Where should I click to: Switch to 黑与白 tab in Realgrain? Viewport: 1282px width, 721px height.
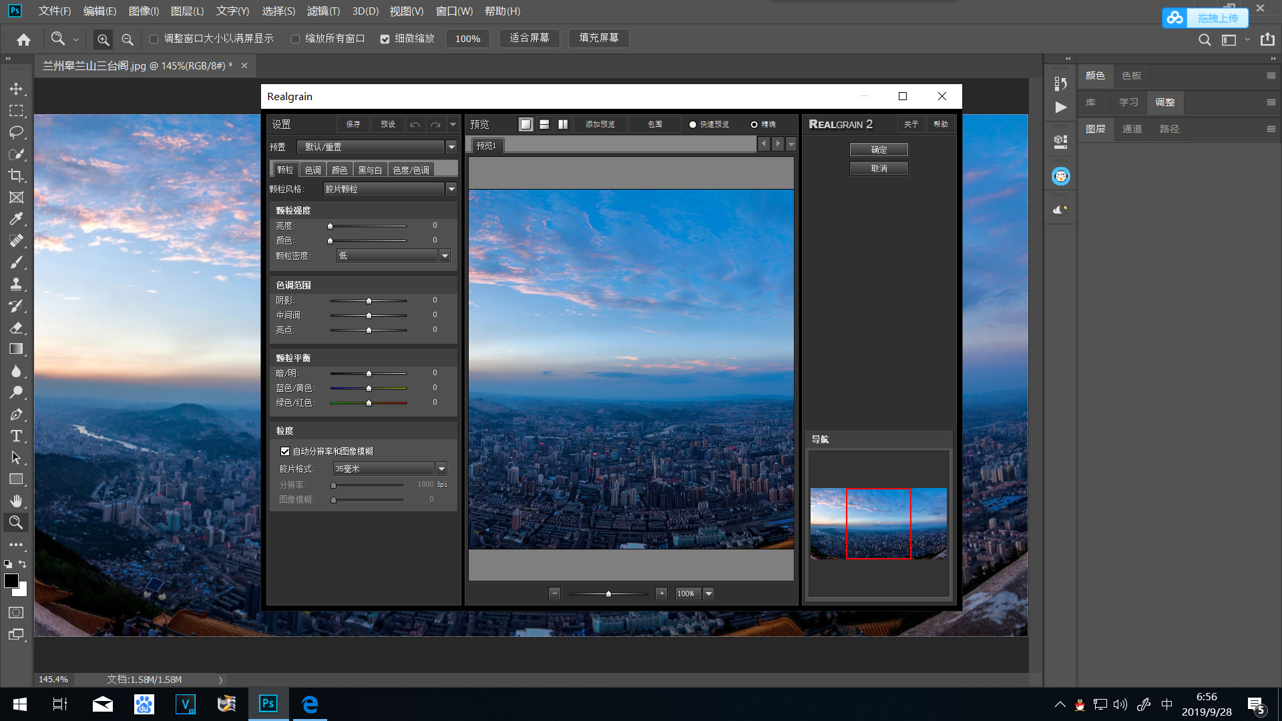point(370,170)
